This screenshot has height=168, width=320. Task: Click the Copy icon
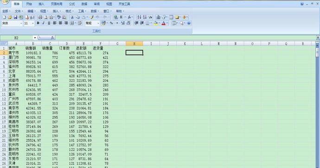pyautogui.click(x=77, y=17)
